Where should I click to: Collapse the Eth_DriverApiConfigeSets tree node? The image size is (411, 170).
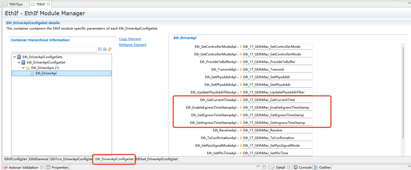tap(14, 57)
